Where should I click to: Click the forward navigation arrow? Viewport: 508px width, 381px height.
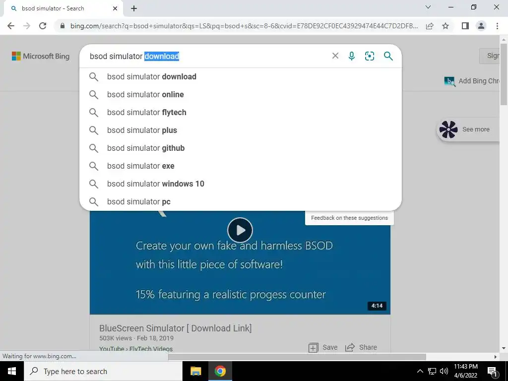click(27, 26)
